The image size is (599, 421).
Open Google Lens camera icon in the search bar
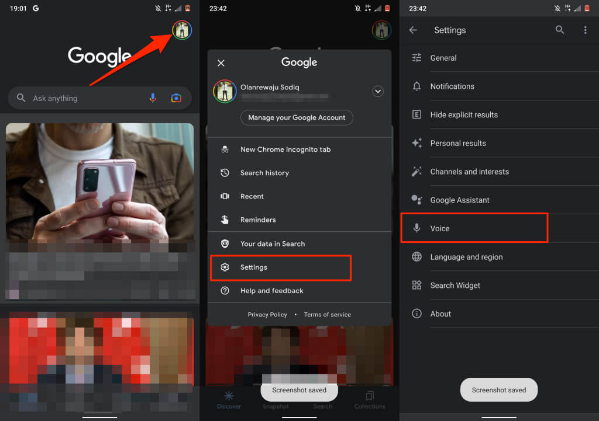tap(176, 98)
